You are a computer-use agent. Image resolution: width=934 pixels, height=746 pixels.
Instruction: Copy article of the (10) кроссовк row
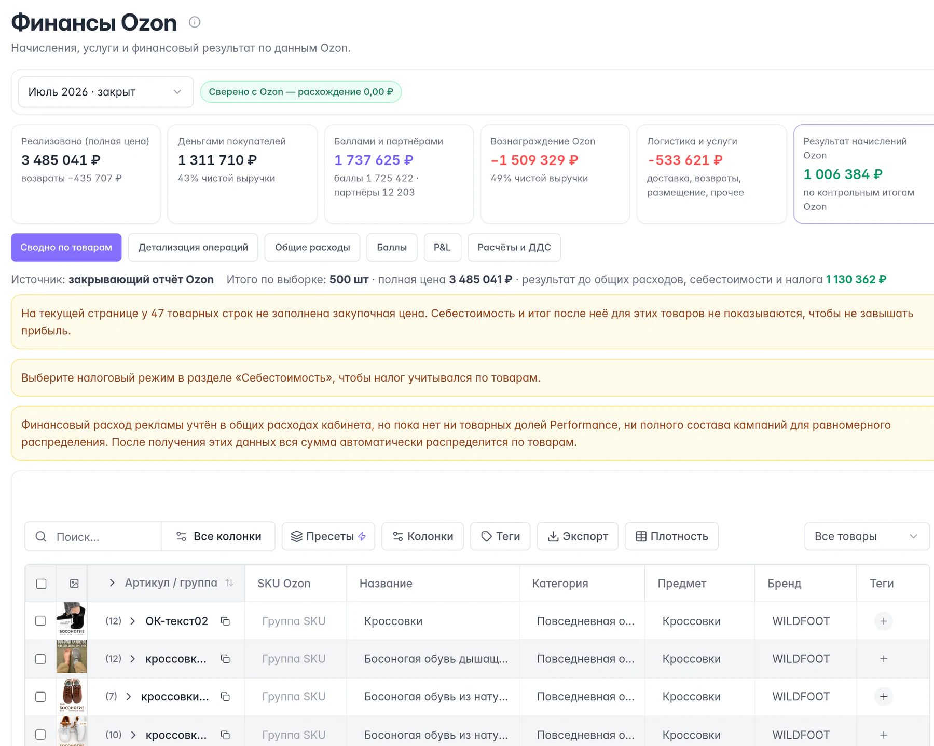(x=225, y=735)
